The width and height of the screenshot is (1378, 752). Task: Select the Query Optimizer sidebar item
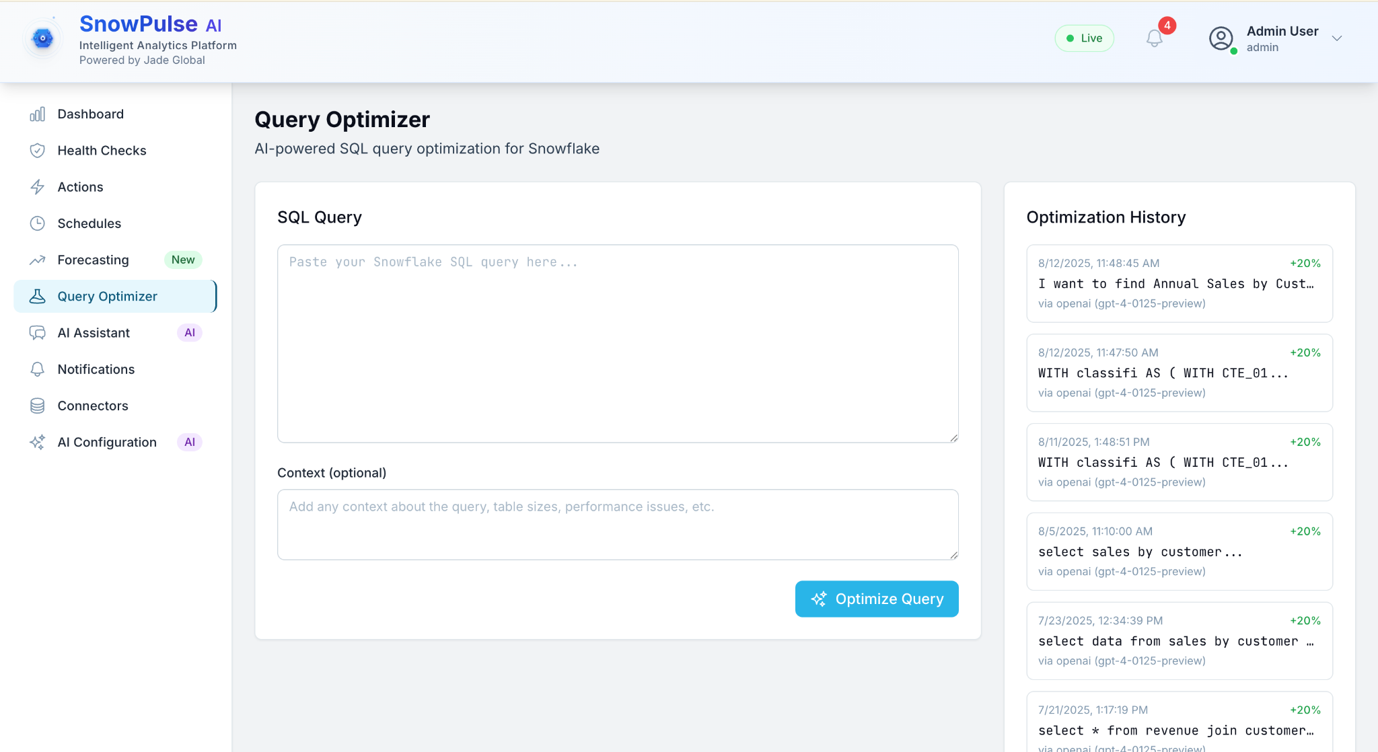pyautogui.click(x=108, y=297)
